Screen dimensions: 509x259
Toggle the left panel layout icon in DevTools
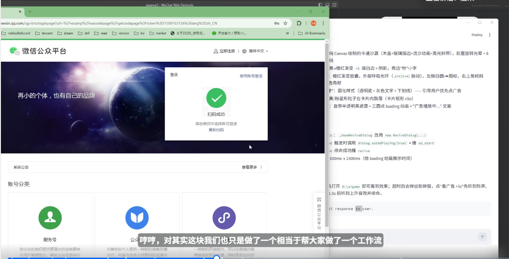pyautogui.click(x=320, y=5)
